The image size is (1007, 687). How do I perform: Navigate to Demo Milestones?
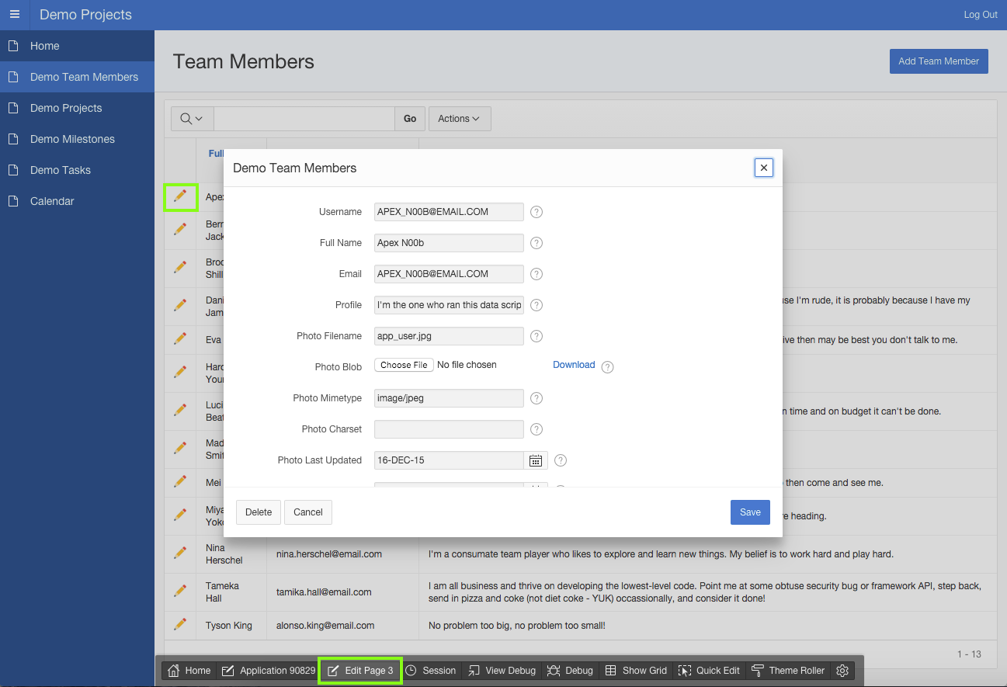(77, 139)
